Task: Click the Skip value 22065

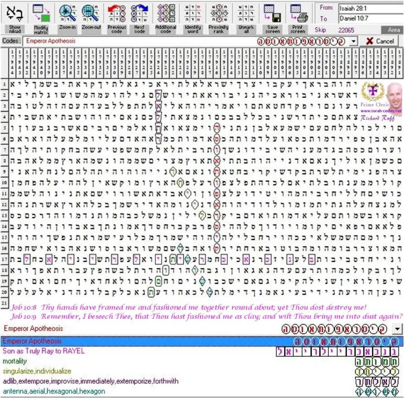Action: tap(346, 30)
